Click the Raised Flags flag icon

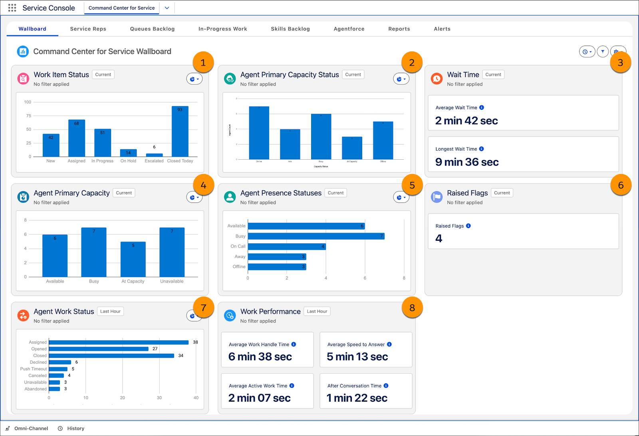pos(437,197)
